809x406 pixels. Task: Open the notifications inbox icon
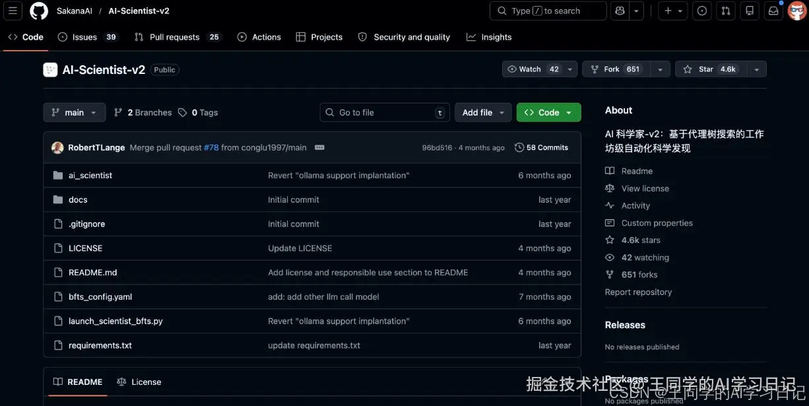(x=773, y=11)
